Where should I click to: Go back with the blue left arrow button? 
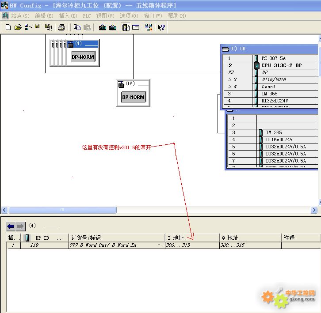[x=11, y=226]
